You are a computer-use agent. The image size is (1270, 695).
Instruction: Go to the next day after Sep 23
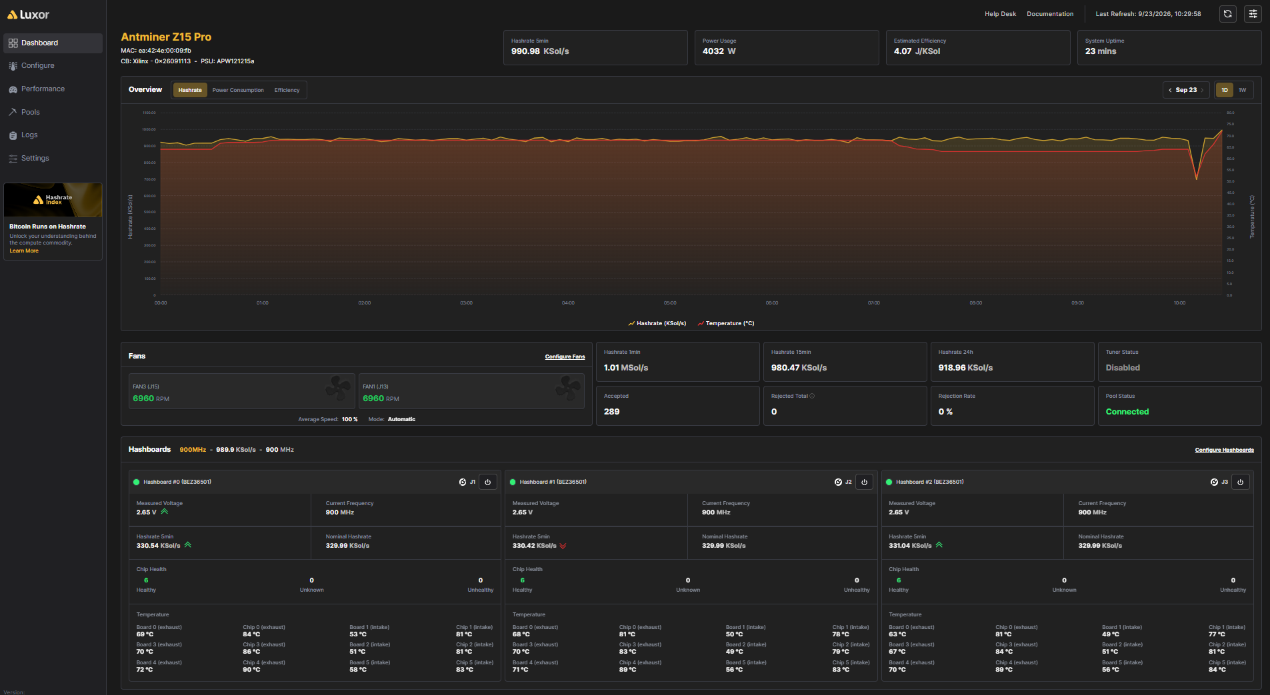tap(1202, 90)
